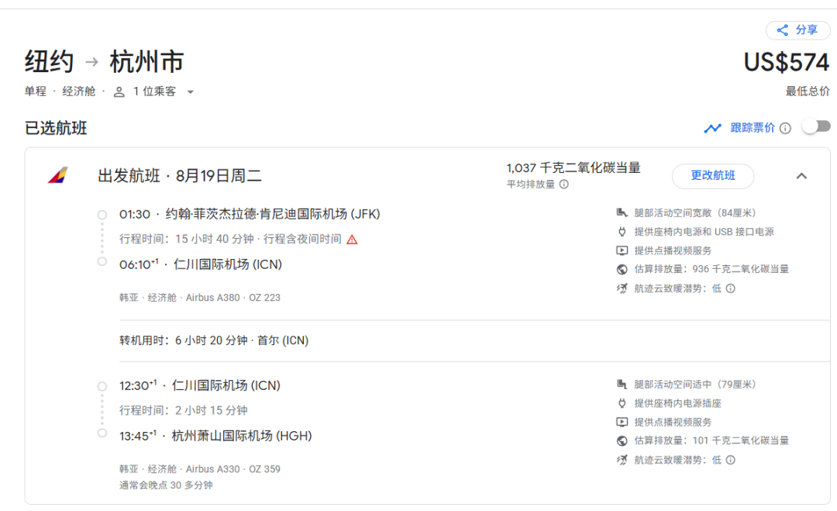Image resolution: width=837 pixels, height=511 pixels.
Task: Click the 单程 trip type label
Action: [36, 91]
